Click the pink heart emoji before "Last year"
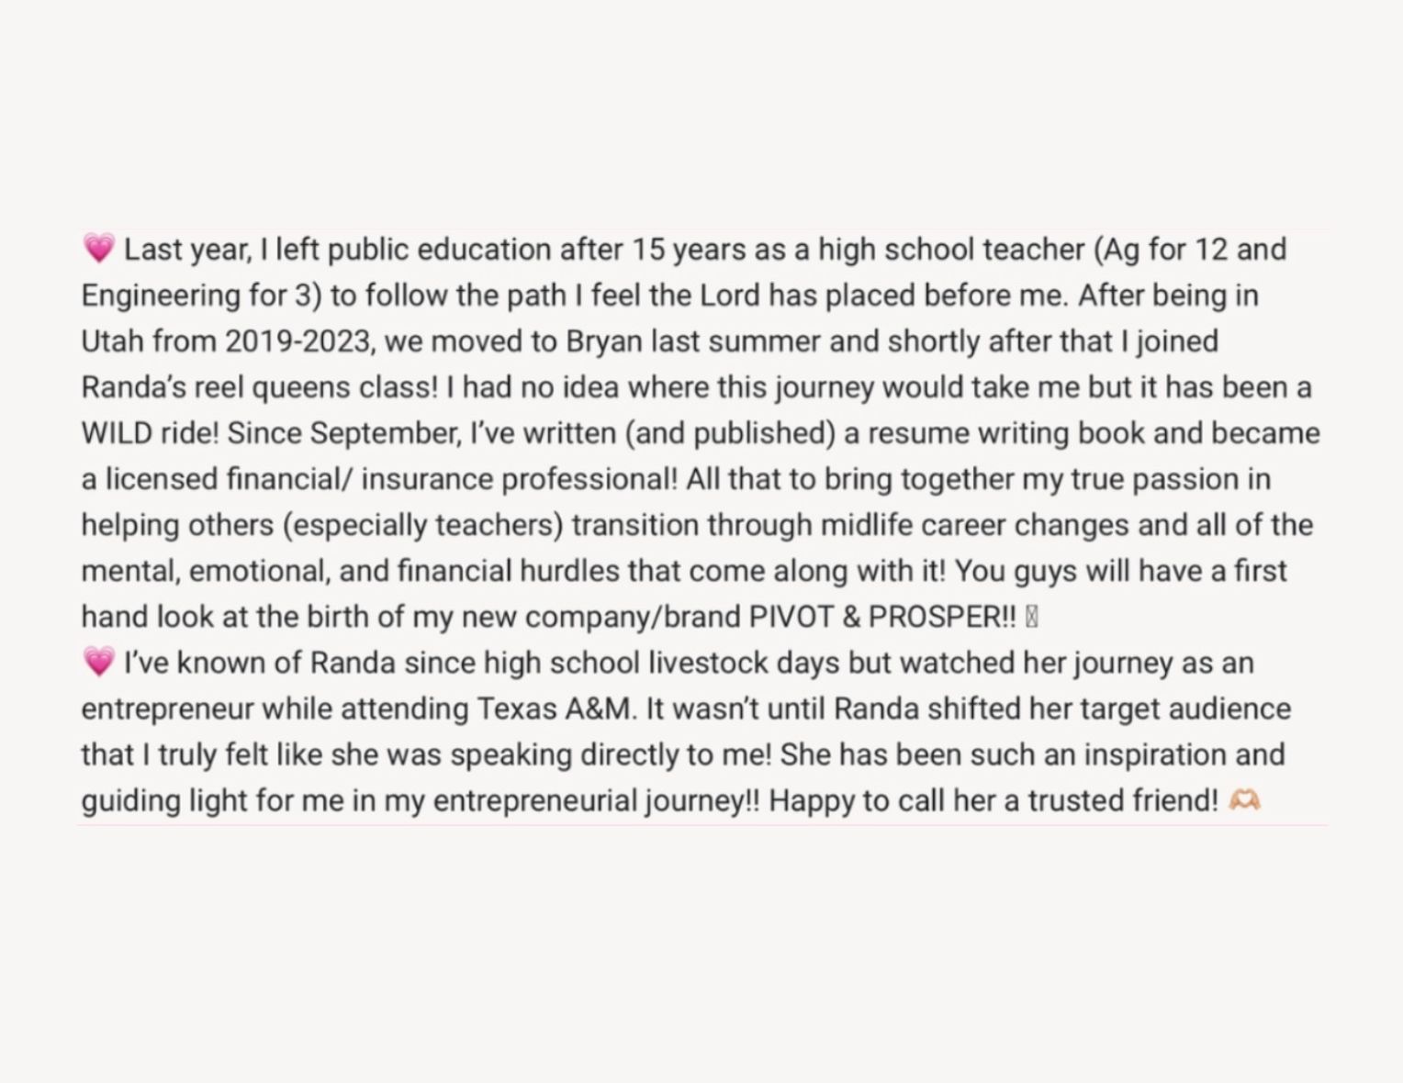Screen dimensions: 1403x1083 (98, 249)
